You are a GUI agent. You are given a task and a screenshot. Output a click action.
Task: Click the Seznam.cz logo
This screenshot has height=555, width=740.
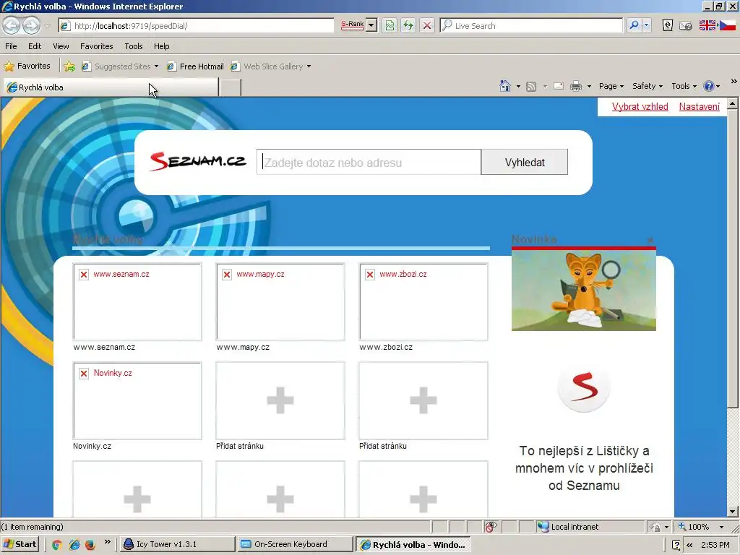198,161
